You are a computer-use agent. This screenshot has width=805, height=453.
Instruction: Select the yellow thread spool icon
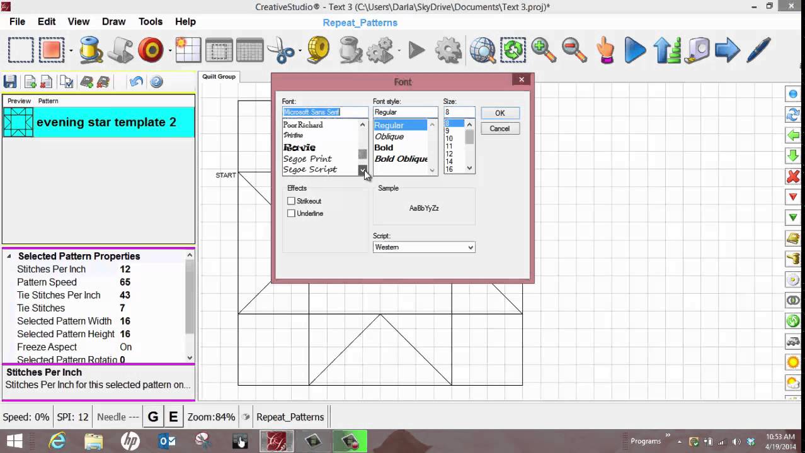click(x=91, y=50)
